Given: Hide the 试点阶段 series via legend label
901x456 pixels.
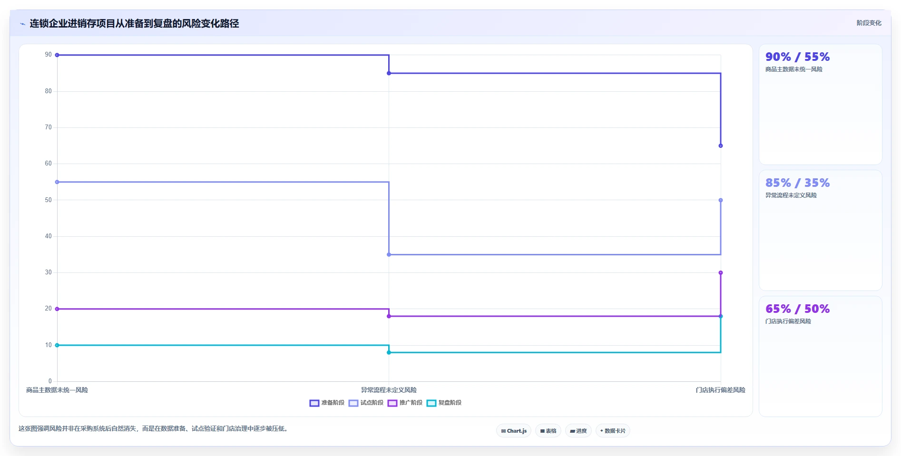Looking at the screenshot, I should coord(372,403).
